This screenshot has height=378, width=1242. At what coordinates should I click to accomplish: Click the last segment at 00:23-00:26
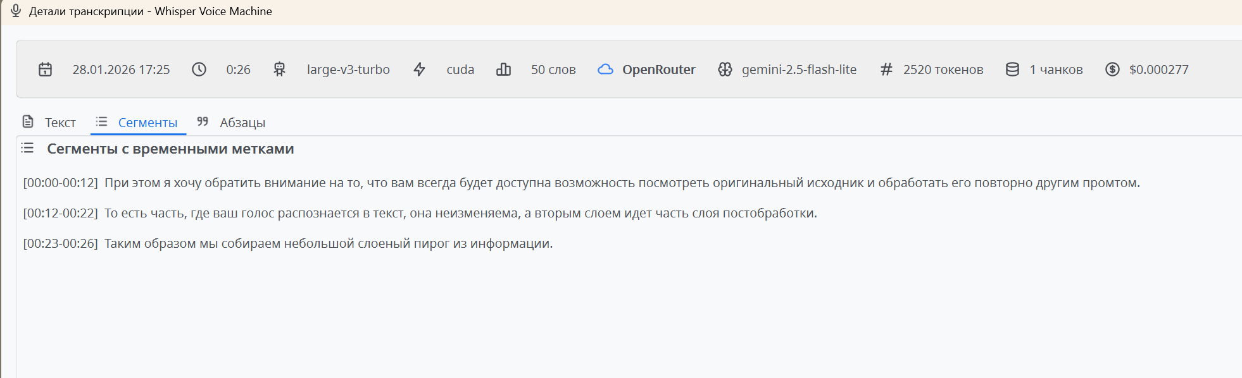pos(287,243)
